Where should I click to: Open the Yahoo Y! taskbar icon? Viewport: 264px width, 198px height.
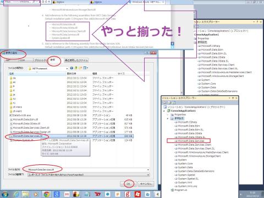click(97, 194)
